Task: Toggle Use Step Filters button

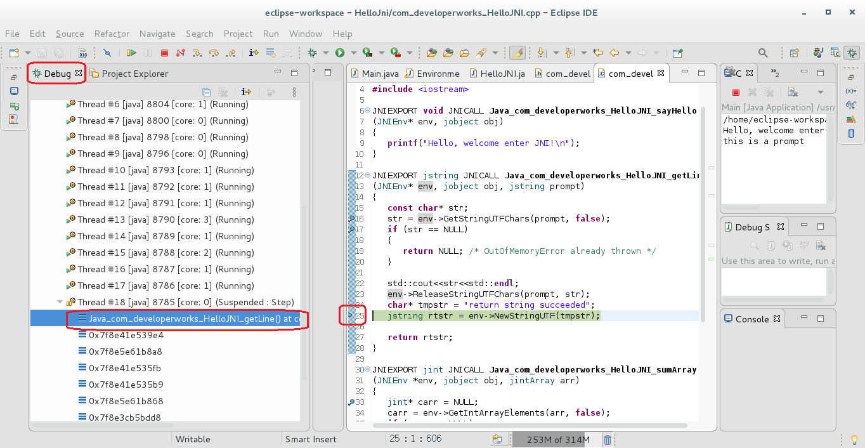Action: (287, 53)
